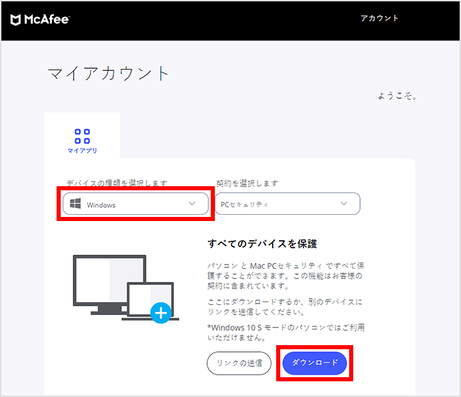Open the アカウント menu in header
Image resolution: width=461 pixels, height=397 pixels.
(379, 18)
